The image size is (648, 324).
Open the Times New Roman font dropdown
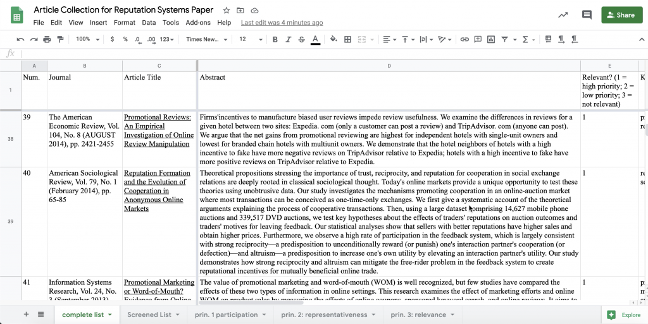click(x=207, y=39)
